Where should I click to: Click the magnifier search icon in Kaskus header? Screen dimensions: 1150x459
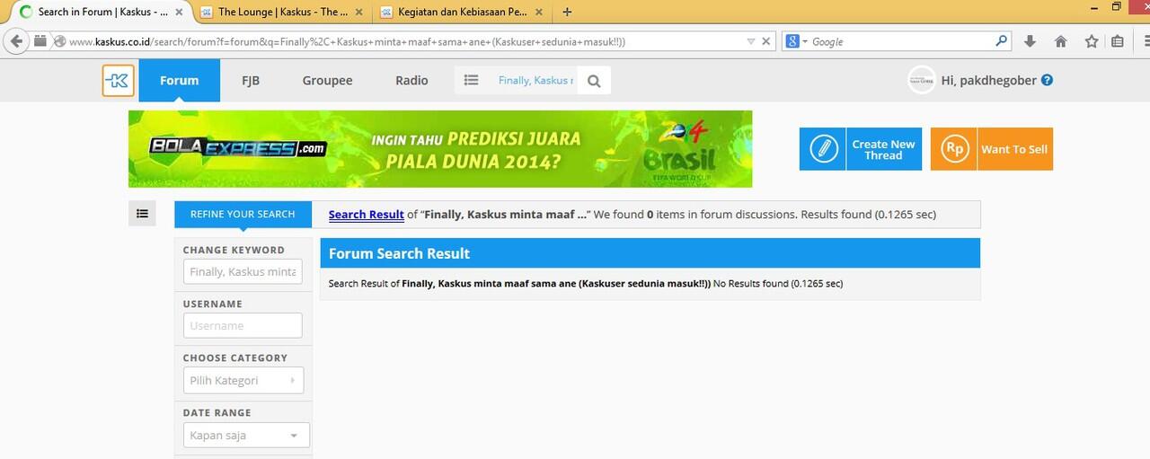(594, 81)
